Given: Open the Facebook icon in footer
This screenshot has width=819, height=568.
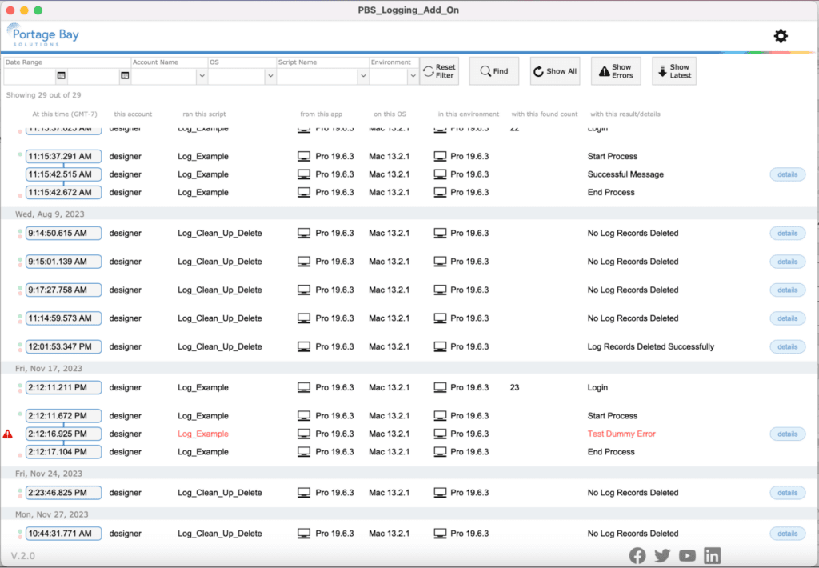Looking at the screenshot, I should 637,555.
